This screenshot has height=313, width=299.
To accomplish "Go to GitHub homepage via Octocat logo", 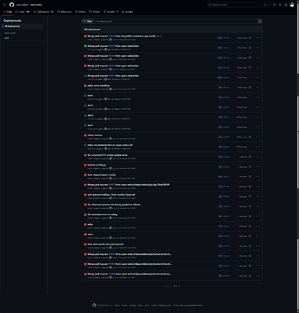I will coord(12,4).
